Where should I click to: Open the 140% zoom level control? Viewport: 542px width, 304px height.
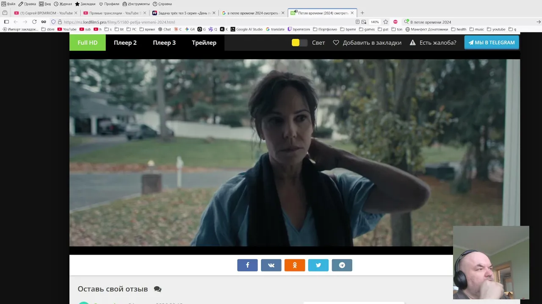[375, 22]
